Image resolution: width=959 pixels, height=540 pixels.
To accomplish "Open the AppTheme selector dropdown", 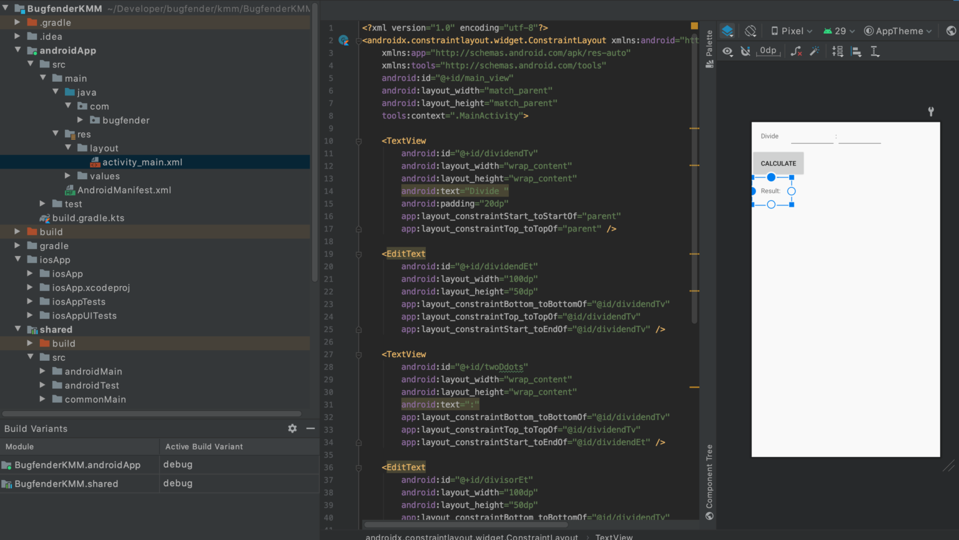I will (x=898, y=31).
